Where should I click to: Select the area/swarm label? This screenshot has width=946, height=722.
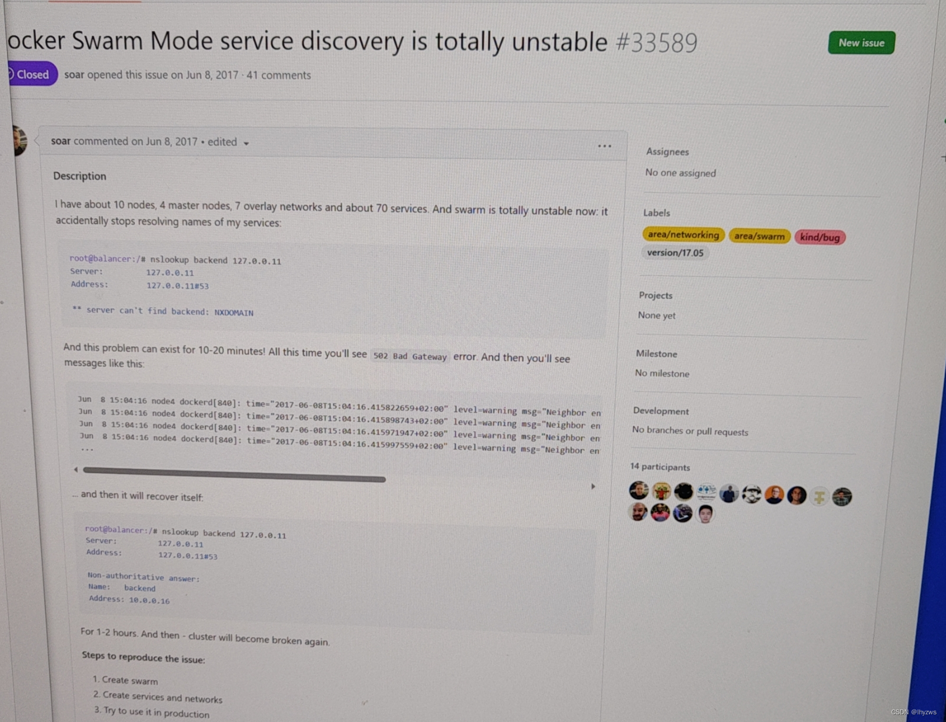point(760,236)
